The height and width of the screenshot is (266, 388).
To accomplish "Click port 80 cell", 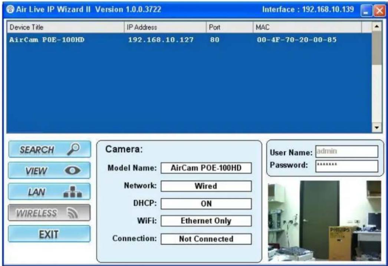I will [x=215, y=40].
